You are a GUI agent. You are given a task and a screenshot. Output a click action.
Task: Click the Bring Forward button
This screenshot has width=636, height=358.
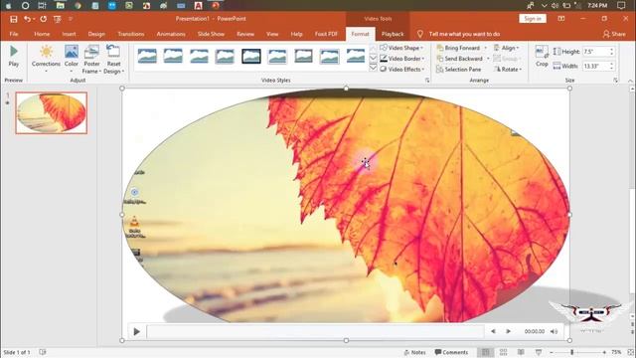(x=459, y=48)
